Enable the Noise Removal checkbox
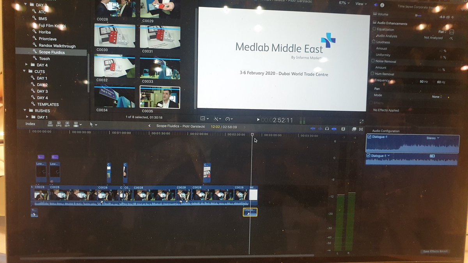Image resolution: width=468 pixels, height=263 pixels. point(373,61)
